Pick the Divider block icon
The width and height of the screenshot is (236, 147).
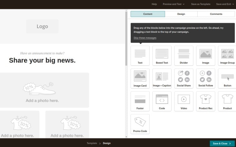coord(184,55)
